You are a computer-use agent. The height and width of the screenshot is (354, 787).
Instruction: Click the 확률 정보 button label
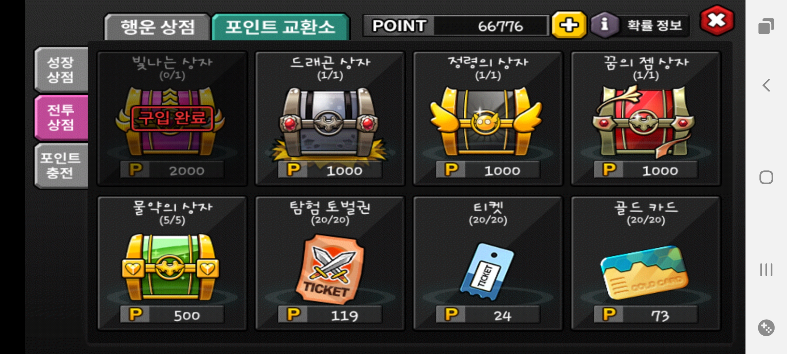[655, 25]
